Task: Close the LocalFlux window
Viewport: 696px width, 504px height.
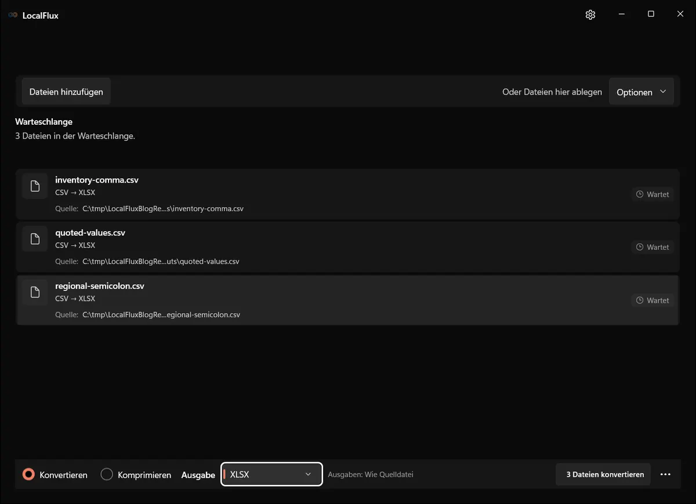Action: (x=680, y=14)
